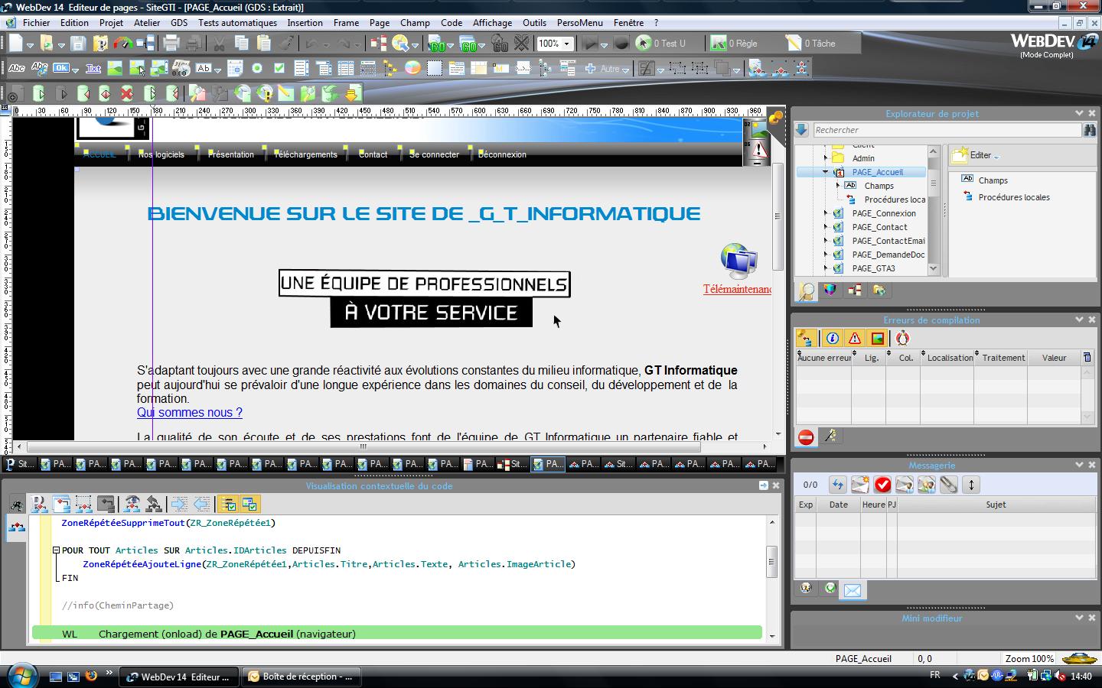Insert a calendar control
The height and width of the screenshot is (688, 1102).
[235, 69]
